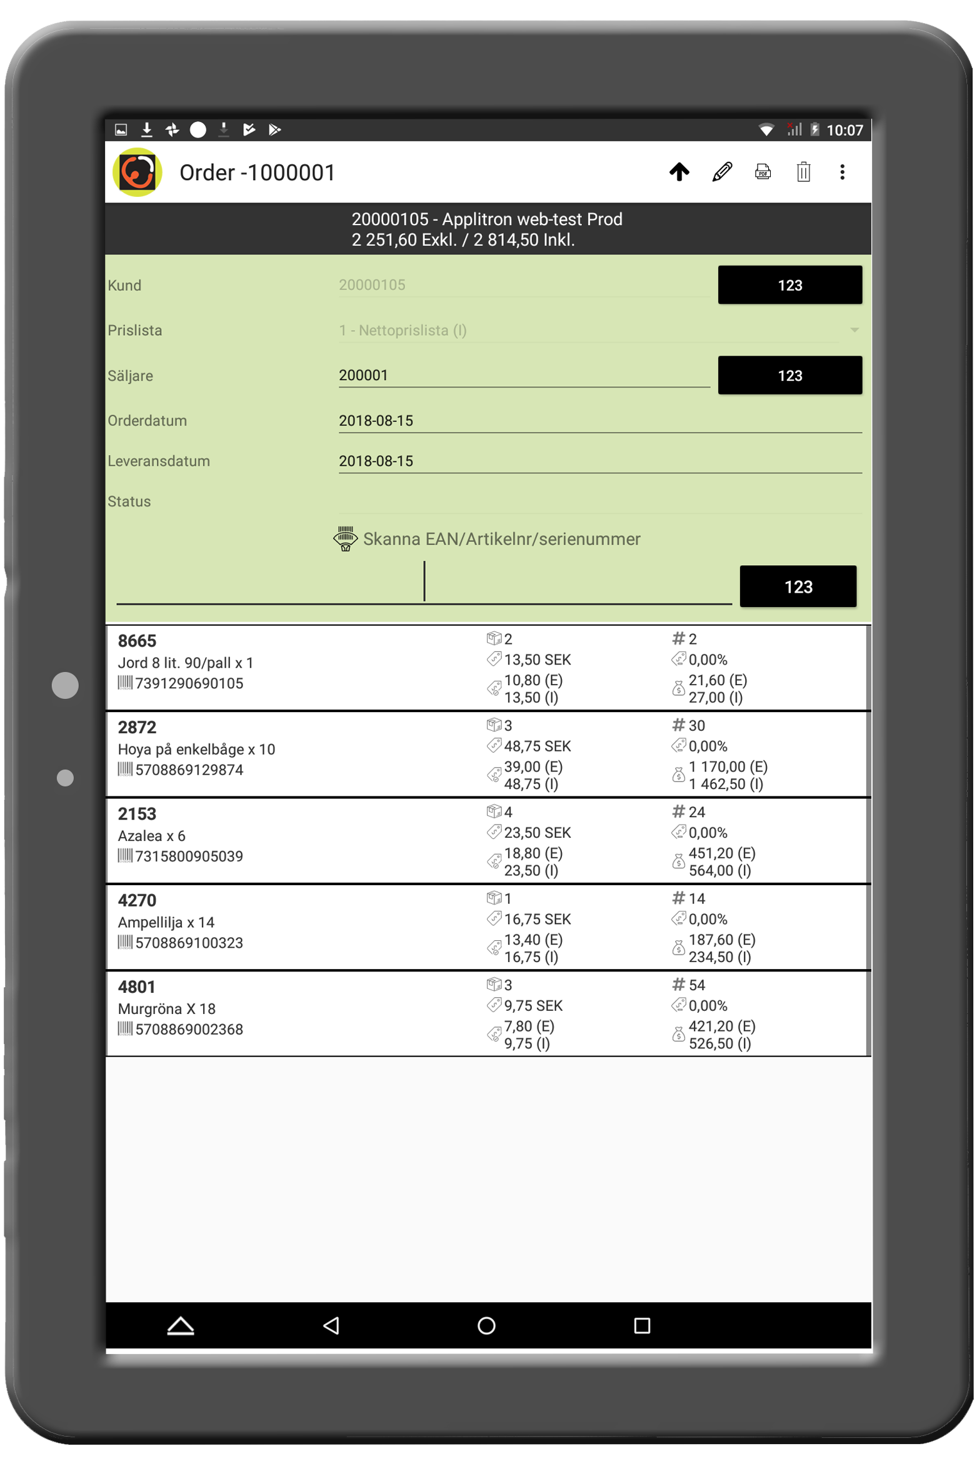Tap Android back navigation button
977x1466 pixels.
tap(331, 1325)
